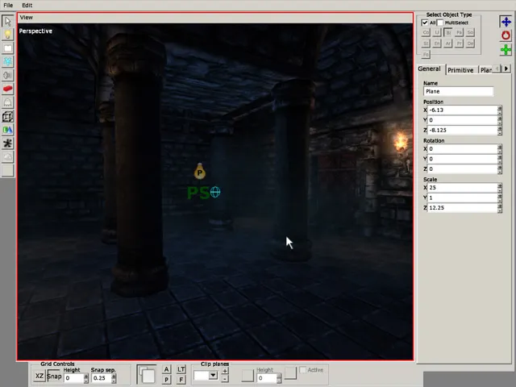The image size is (516, 387).
Task: Click the Scale Z input field
Action: coord(461,207)
